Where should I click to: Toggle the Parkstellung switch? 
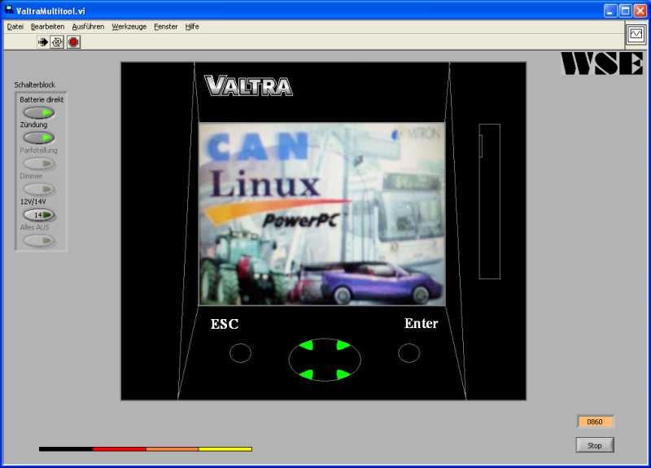pyautogui.click(x=39, y=164)
